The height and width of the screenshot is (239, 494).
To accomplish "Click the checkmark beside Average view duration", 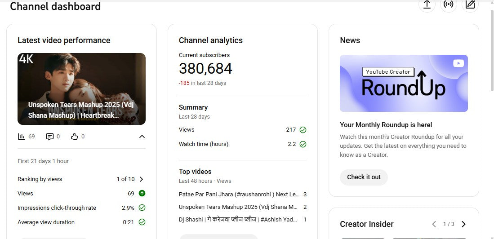I will point(142,222).
